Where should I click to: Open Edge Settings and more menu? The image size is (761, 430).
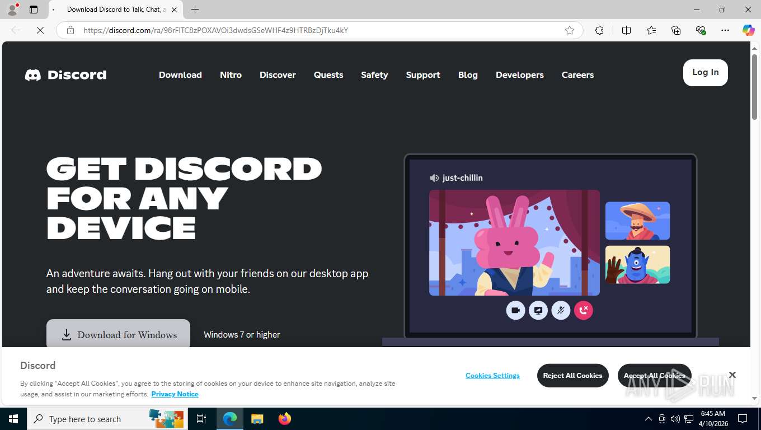coord(725,30)
